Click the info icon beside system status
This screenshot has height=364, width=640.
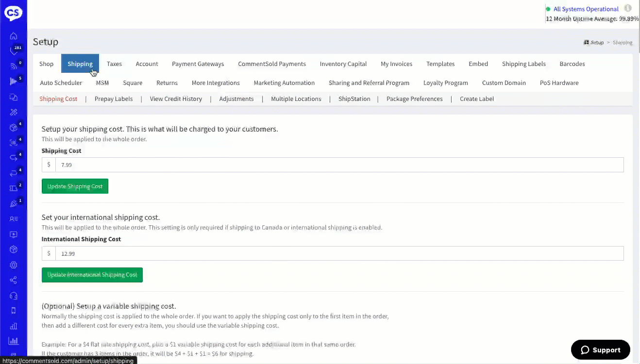pyautogui.click(x=628, y=8)
